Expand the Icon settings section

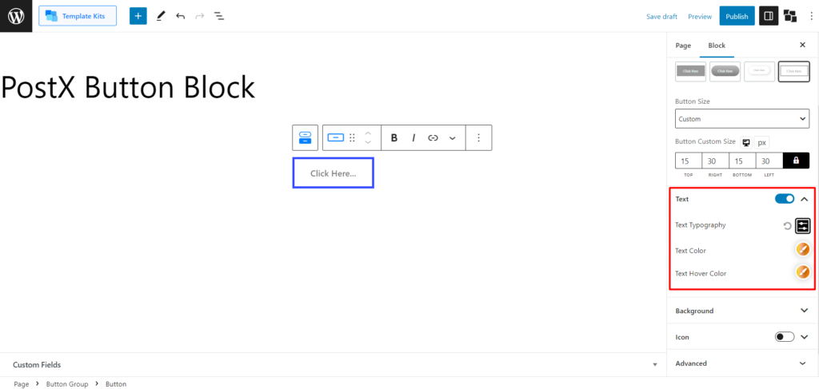click(x=805, y=337)
